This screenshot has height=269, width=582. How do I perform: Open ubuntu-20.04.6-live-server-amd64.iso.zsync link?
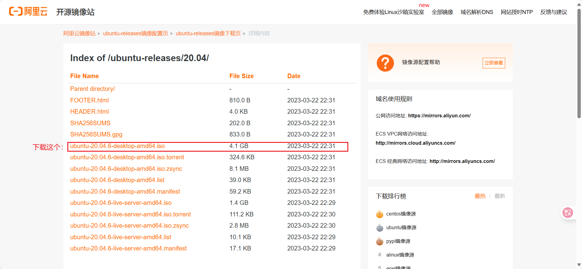point(130,226)
